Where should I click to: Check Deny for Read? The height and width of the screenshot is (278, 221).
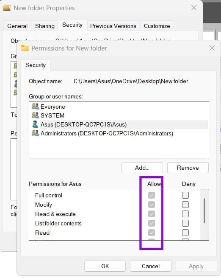185,233
